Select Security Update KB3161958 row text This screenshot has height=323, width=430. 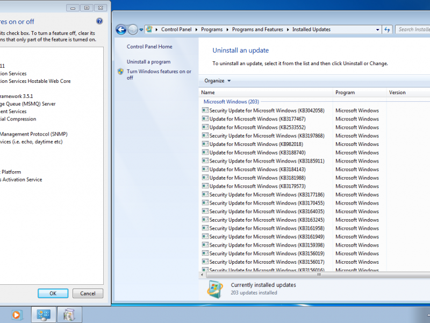[x=267, y=228]
